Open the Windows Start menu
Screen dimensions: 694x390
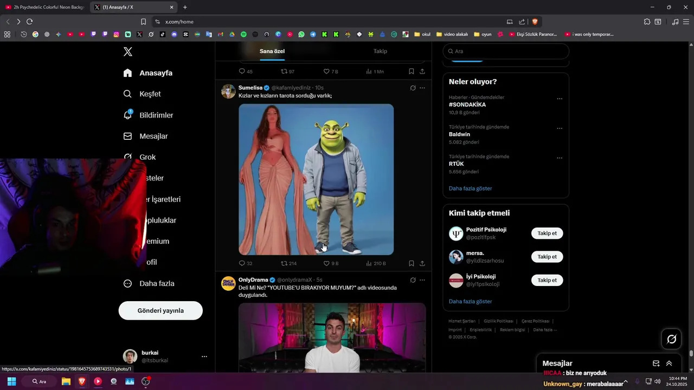11,381
